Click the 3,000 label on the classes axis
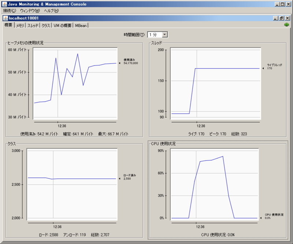The height and width of the screenshot is (244, 293). [16, 151]
